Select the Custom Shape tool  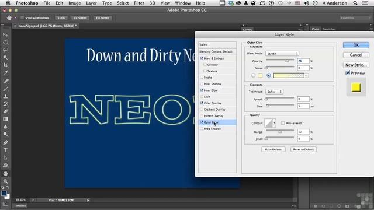tap(5, 166)
